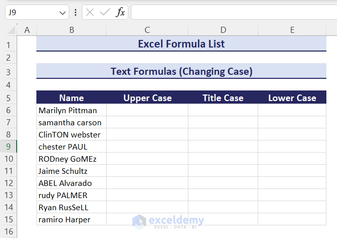Screen dimensions: 337x238
Task: Click the Enter checkmark formula bar icon
Action: point(105,13)
